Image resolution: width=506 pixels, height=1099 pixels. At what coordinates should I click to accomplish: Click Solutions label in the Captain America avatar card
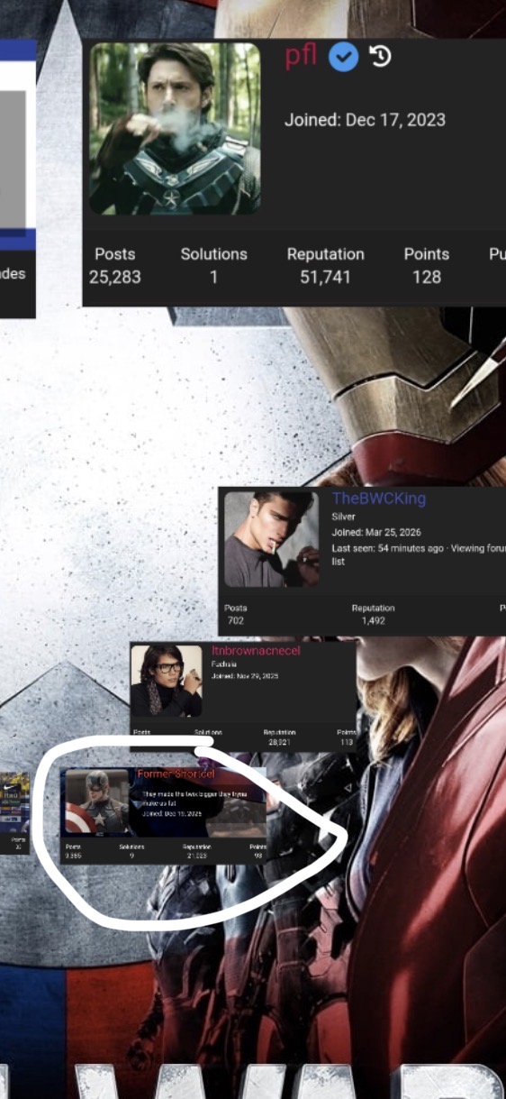point(131,847)
